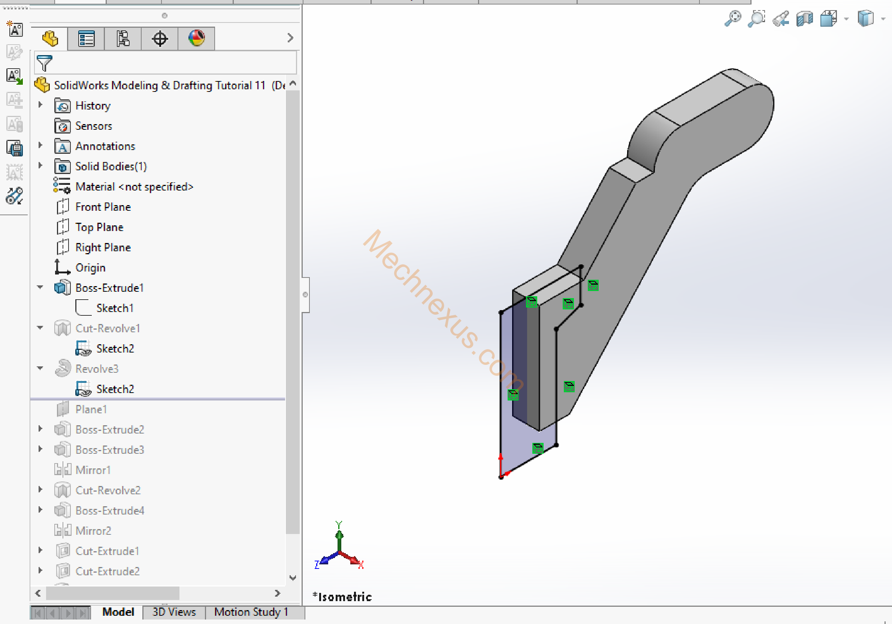Open the FeatureManager Design Tree tab
Image resolution: width=892 pixels, height=624 pixels.
50,39
